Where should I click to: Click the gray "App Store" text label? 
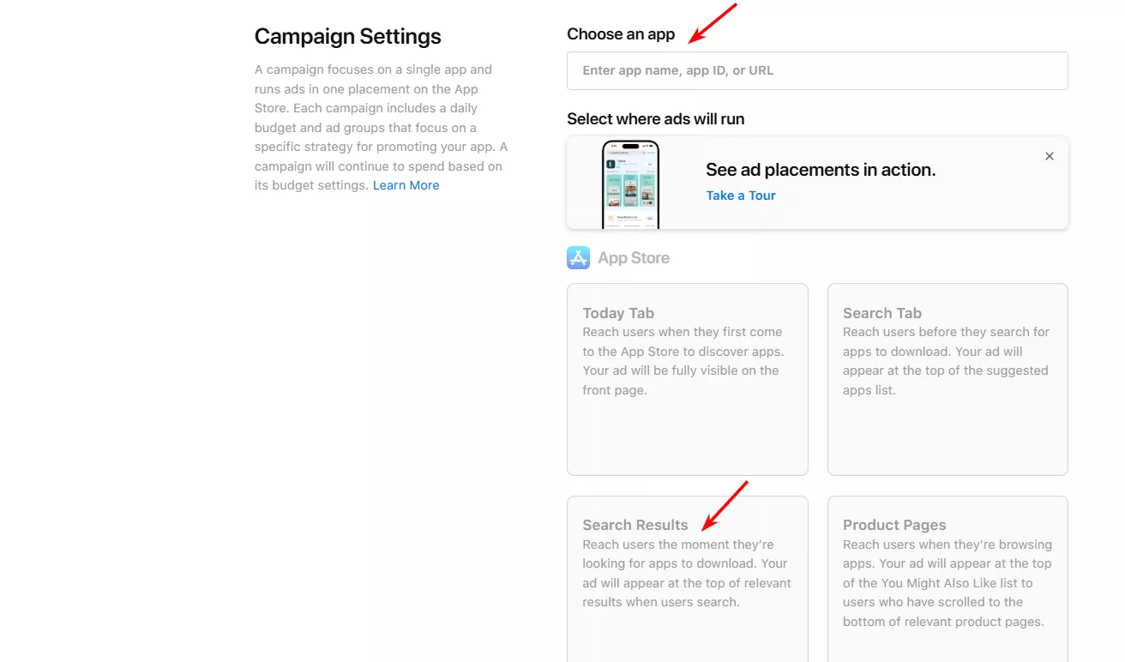point(634,258)
